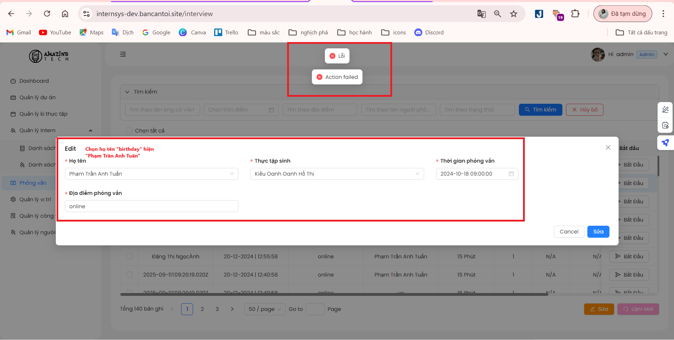674x340 pixels.
Task: Select 'Quản lý dự án' sidebar item
Action: pos(37,97)
